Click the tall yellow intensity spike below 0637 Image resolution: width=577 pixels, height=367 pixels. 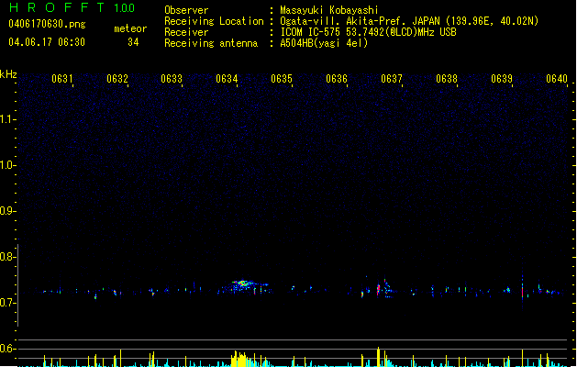378,356
